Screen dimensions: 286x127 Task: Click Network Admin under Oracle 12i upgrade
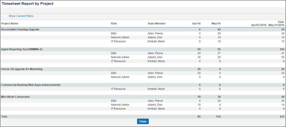(120, 77)
